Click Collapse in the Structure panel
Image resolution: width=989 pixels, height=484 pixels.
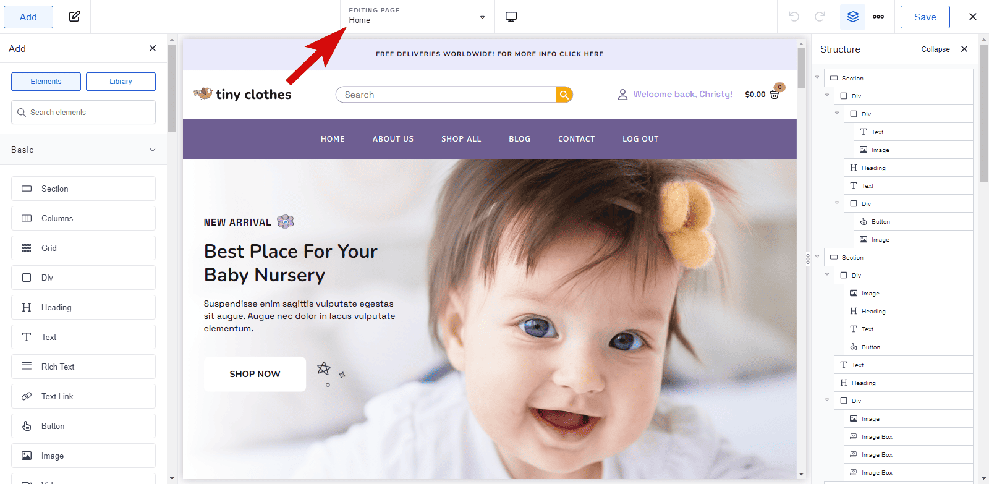click(935, 49)
